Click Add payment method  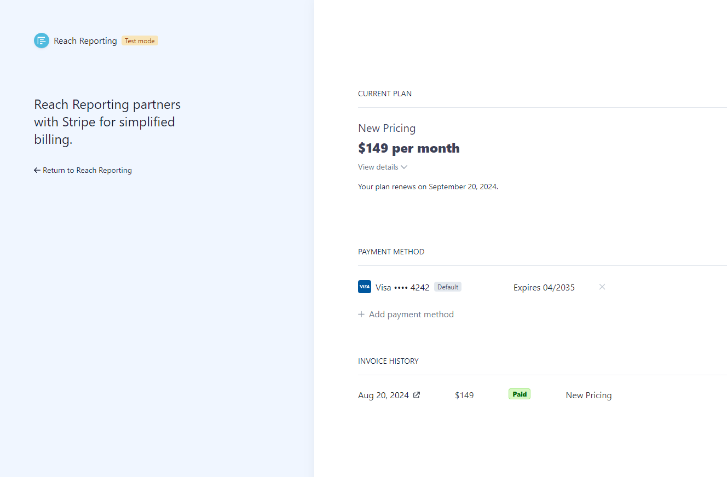pyautogui.click(x=411, y=314)
